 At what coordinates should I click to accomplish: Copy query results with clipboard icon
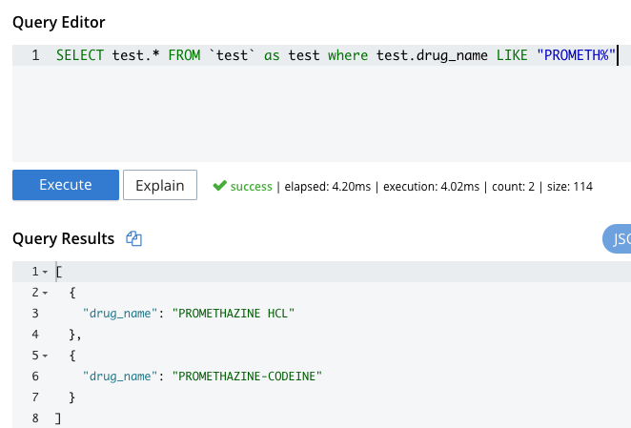click(x=134, y=239)
